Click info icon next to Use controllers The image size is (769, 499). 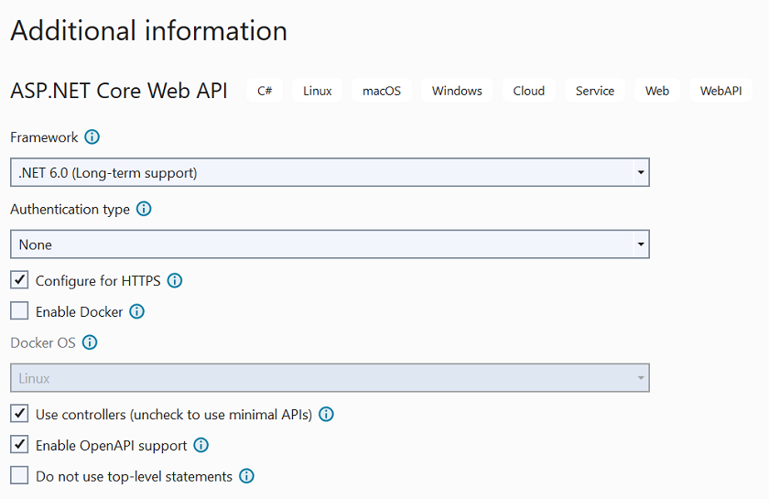[326, 414]
